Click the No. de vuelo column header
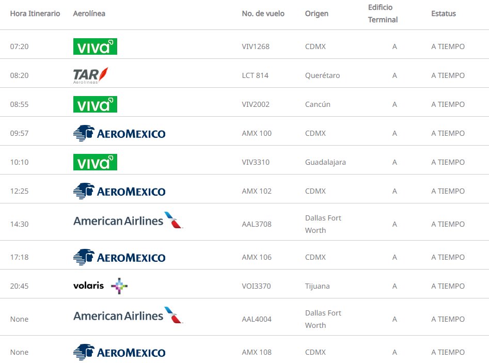 (263, 13)
